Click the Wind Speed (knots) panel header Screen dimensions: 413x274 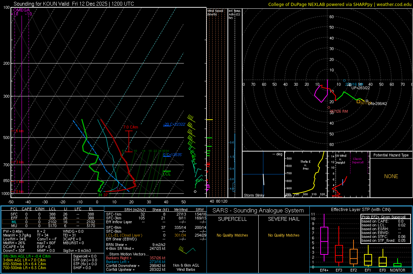tap(215, 13)
